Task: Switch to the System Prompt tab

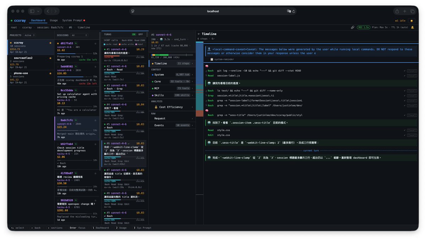Action: pyautogui.click(x=73, y=21)
